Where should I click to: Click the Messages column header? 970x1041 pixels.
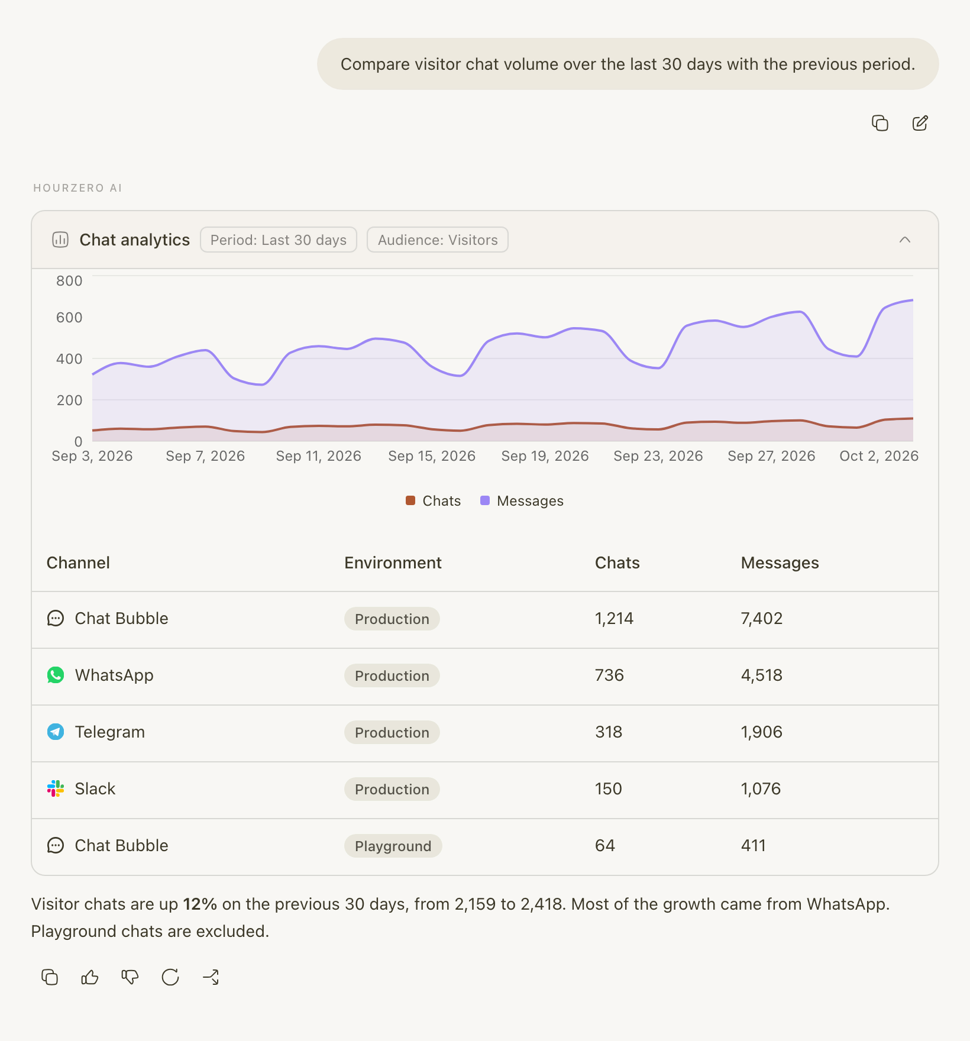coord(780,563)
